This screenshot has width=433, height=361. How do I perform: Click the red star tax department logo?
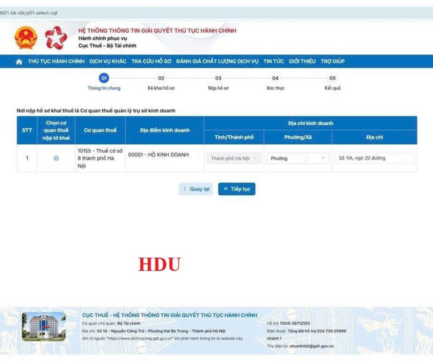coord(56,38)
